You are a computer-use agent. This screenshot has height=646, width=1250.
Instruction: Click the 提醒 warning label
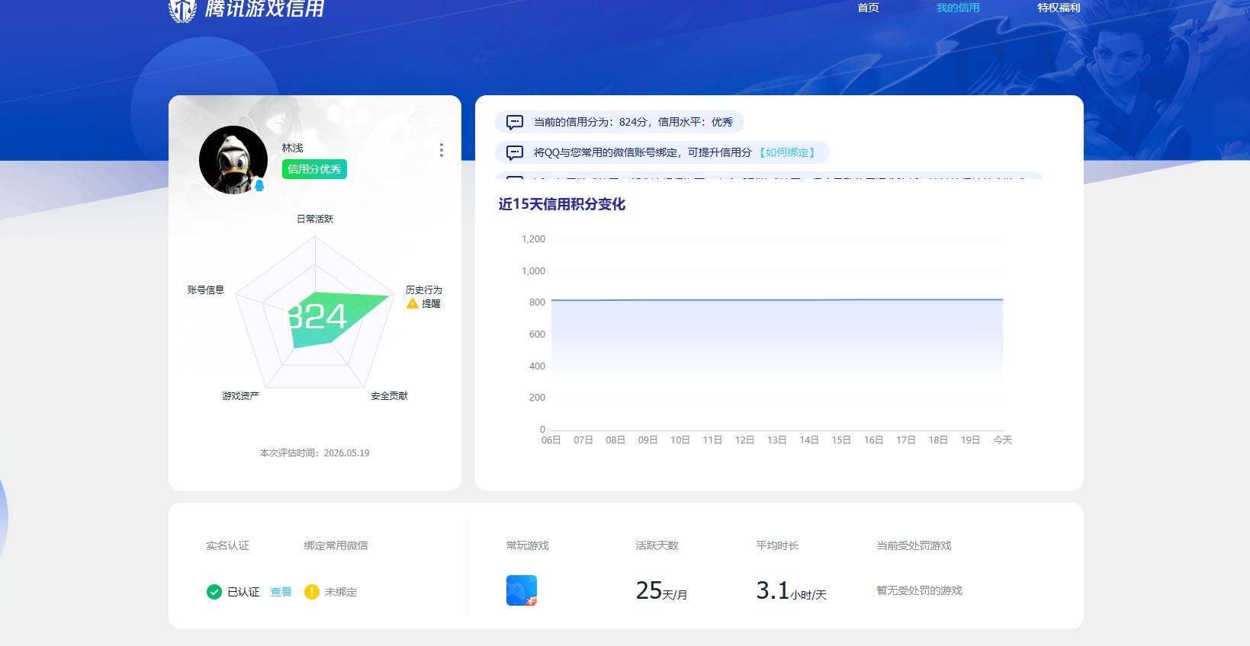click(x=431, y=303)
